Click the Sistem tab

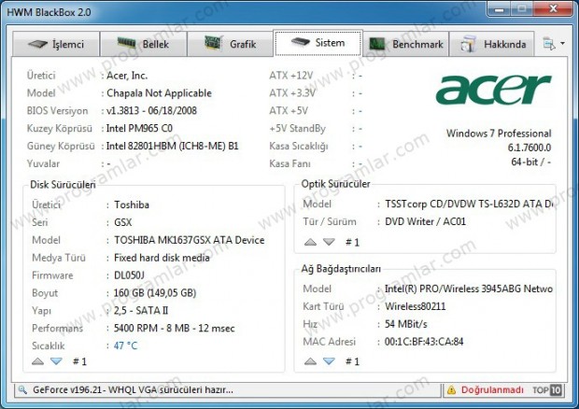pos(318,43)
